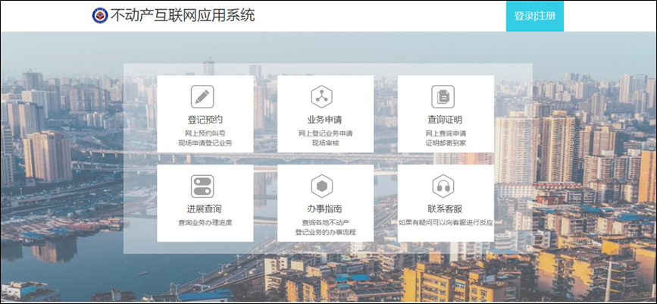
Task: Open the 业务申请 card title
Action: coord(325,120)
